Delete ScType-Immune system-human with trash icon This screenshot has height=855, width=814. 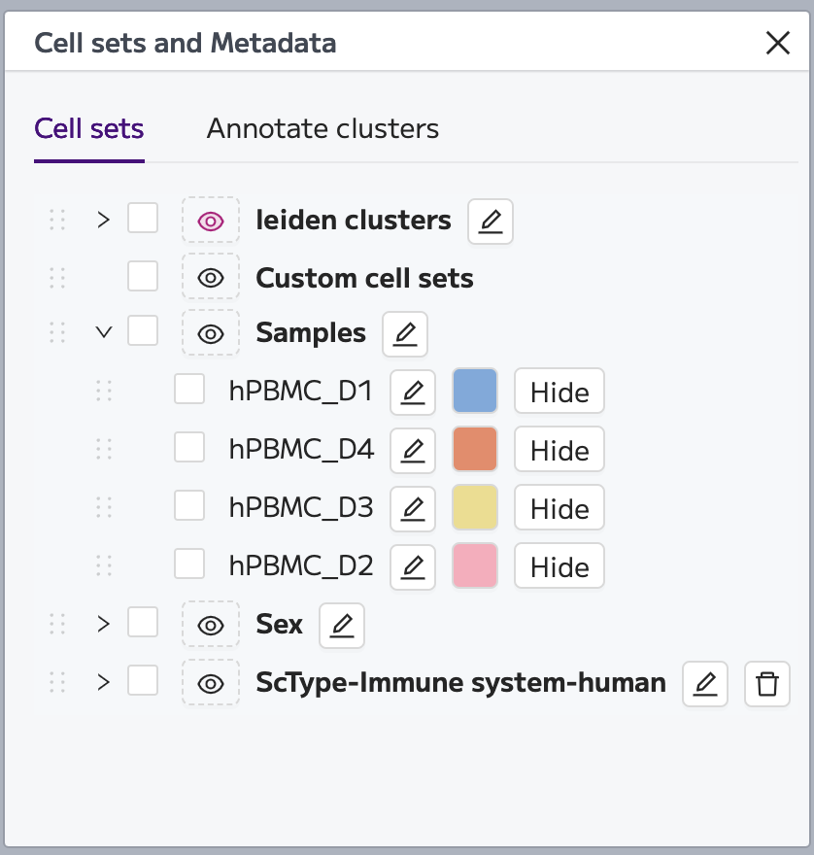point(767,684)
